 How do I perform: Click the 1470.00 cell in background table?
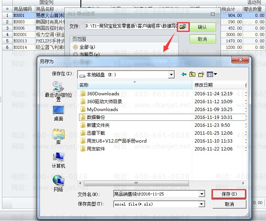(232, 41)
